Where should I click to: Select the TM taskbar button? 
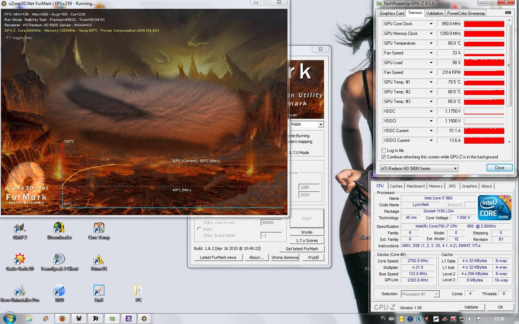[96, 319]
